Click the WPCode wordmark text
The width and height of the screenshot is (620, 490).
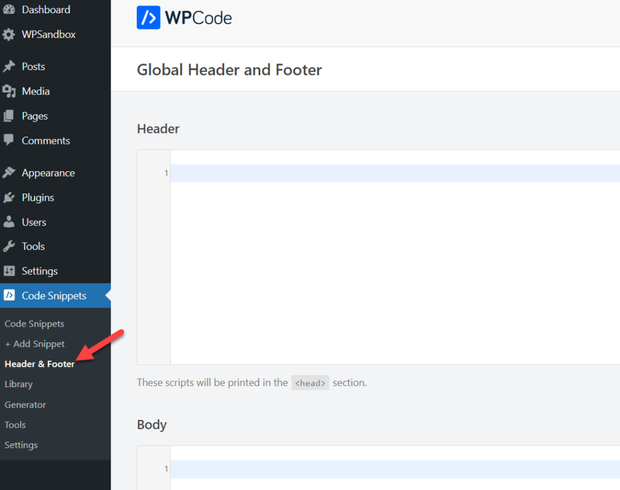point(199,18)
